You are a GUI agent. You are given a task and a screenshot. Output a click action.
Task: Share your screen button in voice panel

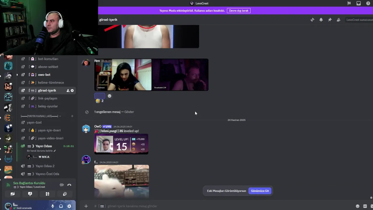tap(30, 194)
